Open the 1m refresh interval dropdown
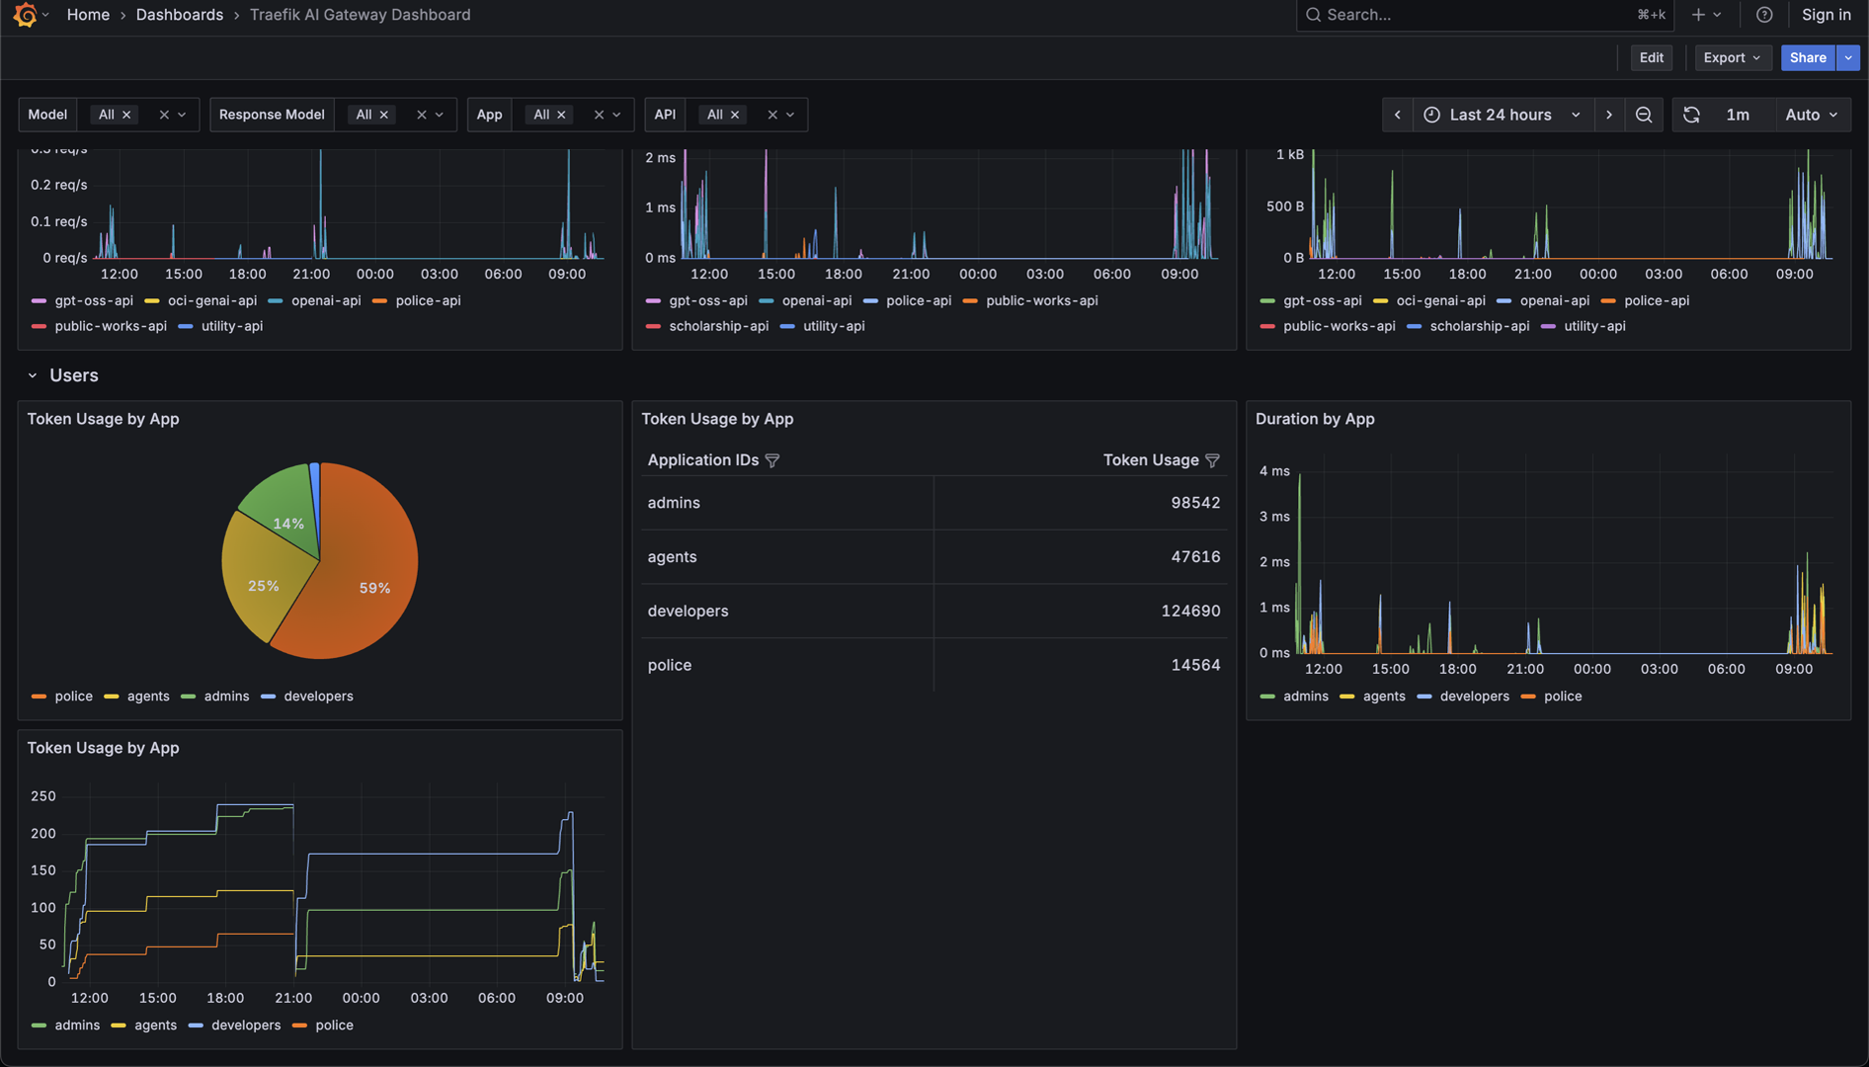Image resolution: width=1869 pixels, height=1067 pixels. [x=1738, y=115]
